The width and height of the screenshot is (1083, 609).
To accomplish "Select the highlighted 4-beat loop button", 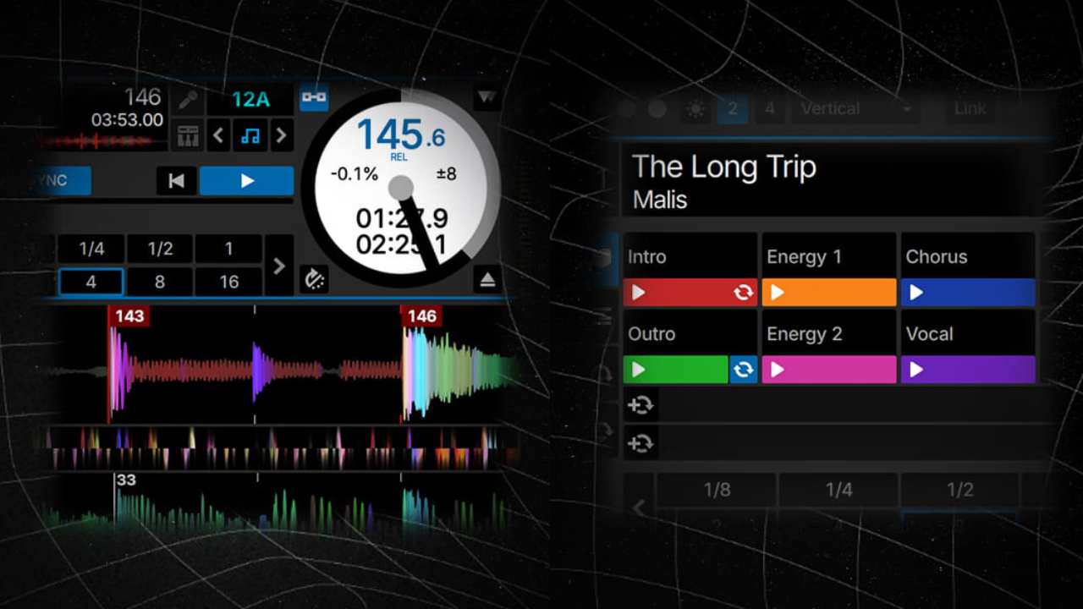I will point(91,282).
